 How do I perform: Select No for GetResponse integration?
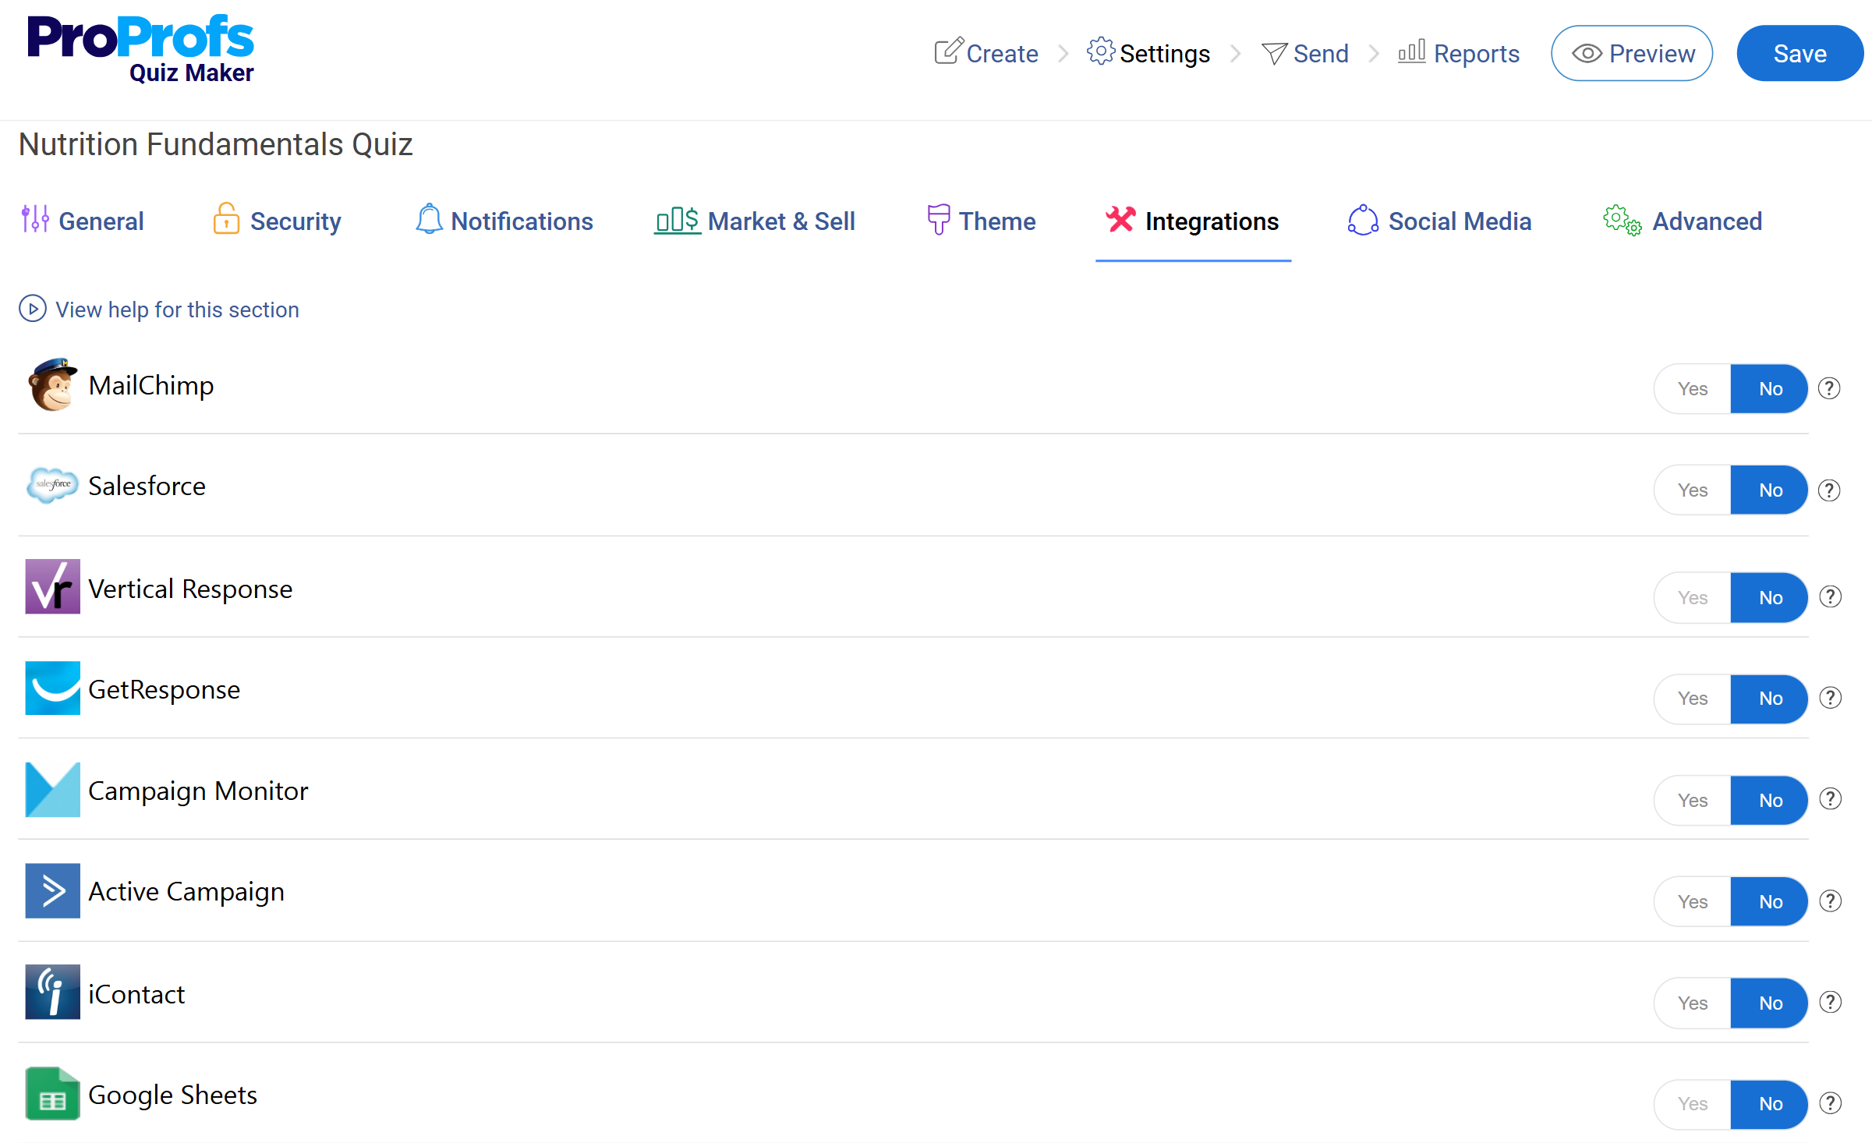(x=1770, y=699)
